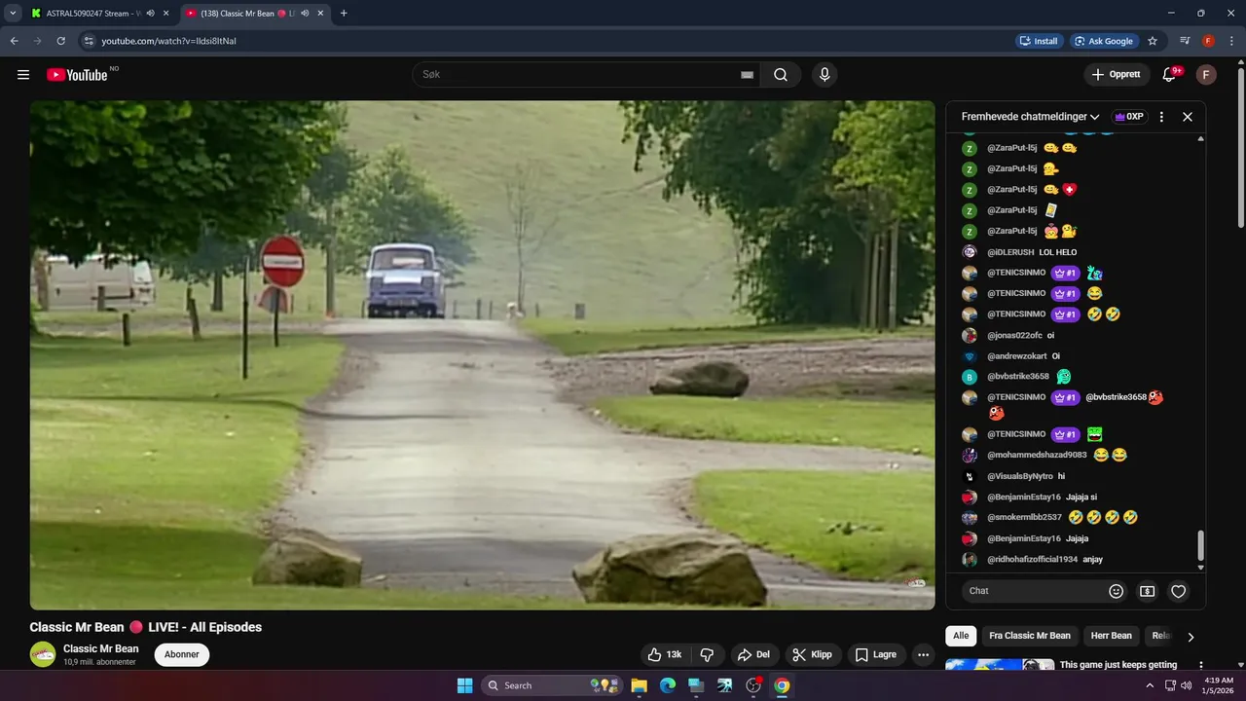Select the Classic Mr Bean tab

click(247, 14)
